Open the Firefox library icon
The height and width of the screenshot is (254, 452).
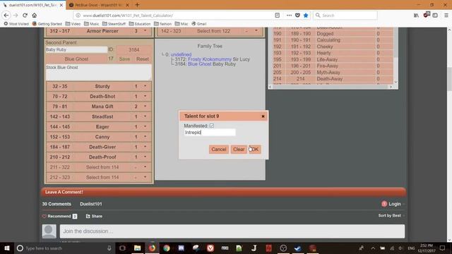click(x=416, y=16)
